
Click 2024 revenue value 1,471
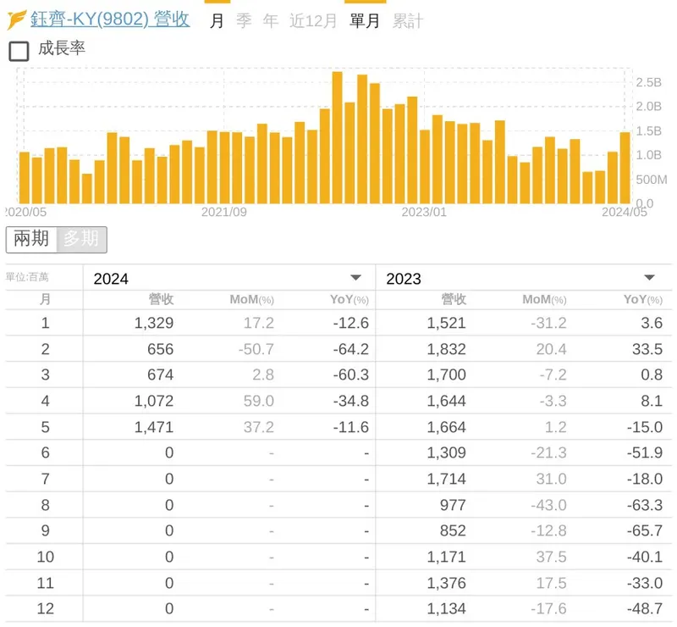click(x=154, y=427)
